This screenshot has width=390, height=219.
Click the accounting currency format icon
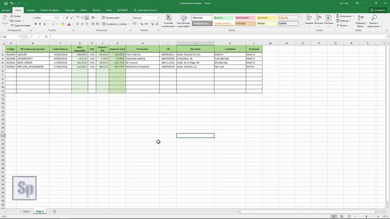135,24
